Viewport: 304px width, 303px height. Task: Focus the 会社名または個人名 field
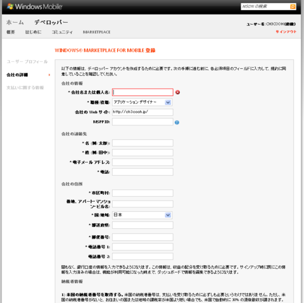(142, 92)
